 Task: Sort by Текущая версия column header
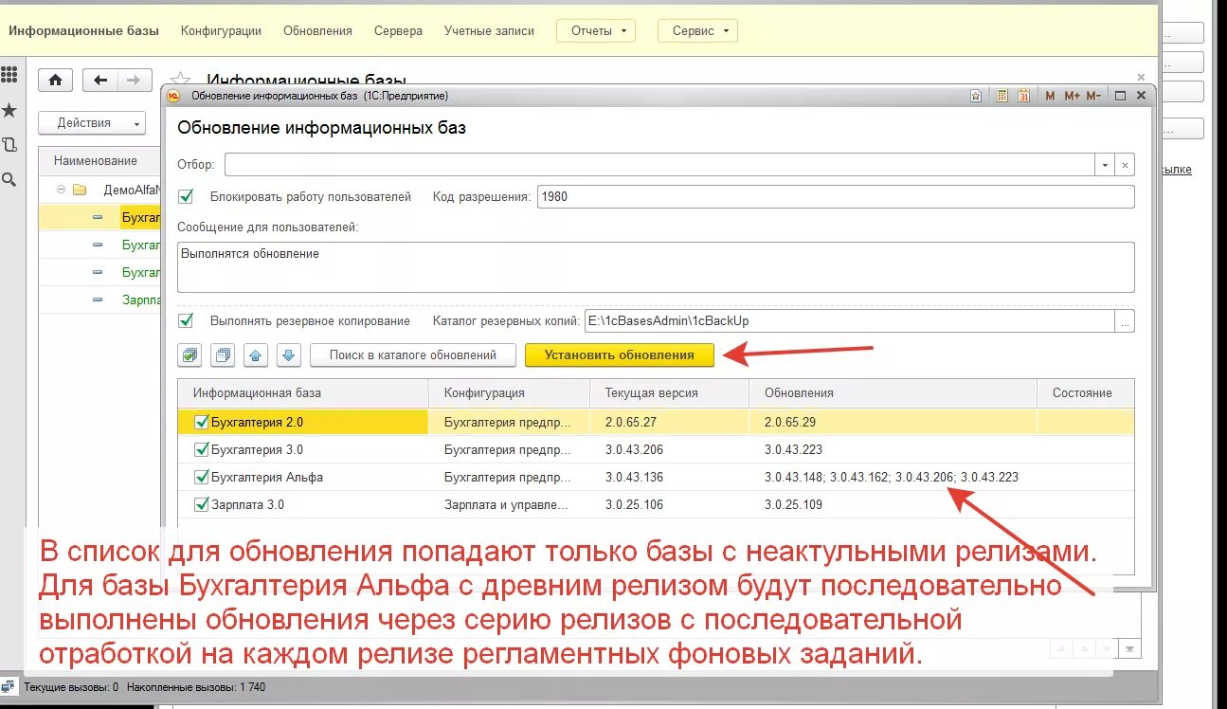pyautogui.click(x=670, y=393)
